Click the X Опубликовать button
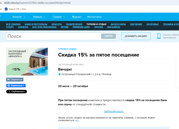The width and height of the screenshot is (179, 129). tap(17, 91)
